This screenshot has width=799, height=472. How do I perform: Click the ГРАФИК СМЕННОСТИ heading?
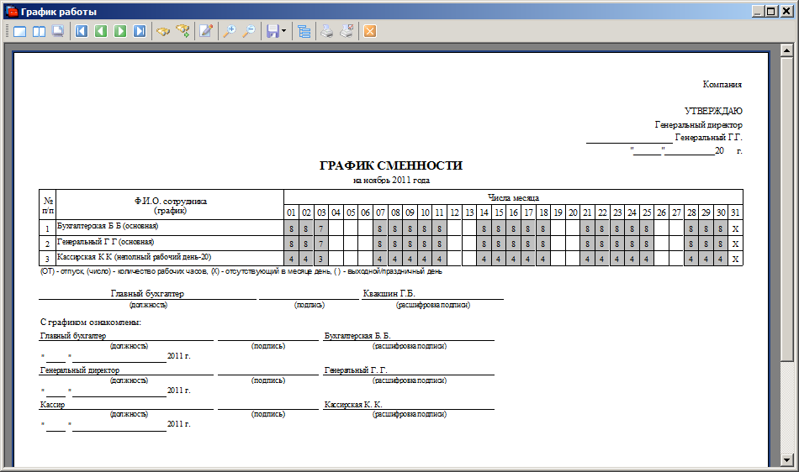(x=391, y=165)
